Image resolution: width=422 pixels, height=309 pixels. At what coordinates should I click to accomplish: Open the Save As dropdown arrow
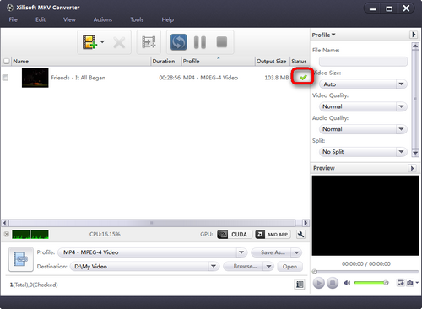point(296,252)
